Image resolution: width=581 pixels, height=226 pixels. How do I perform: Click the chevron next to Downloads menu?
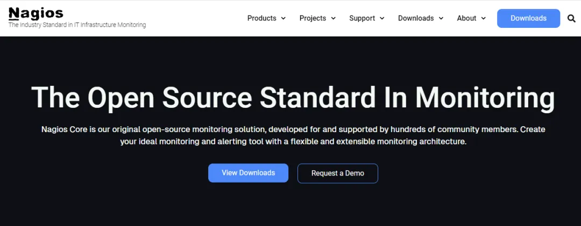click(x=441, y=18)
